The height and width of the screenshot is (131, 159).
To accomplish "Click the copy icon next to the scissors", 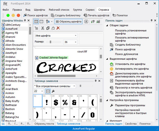I will pos(48,28).
